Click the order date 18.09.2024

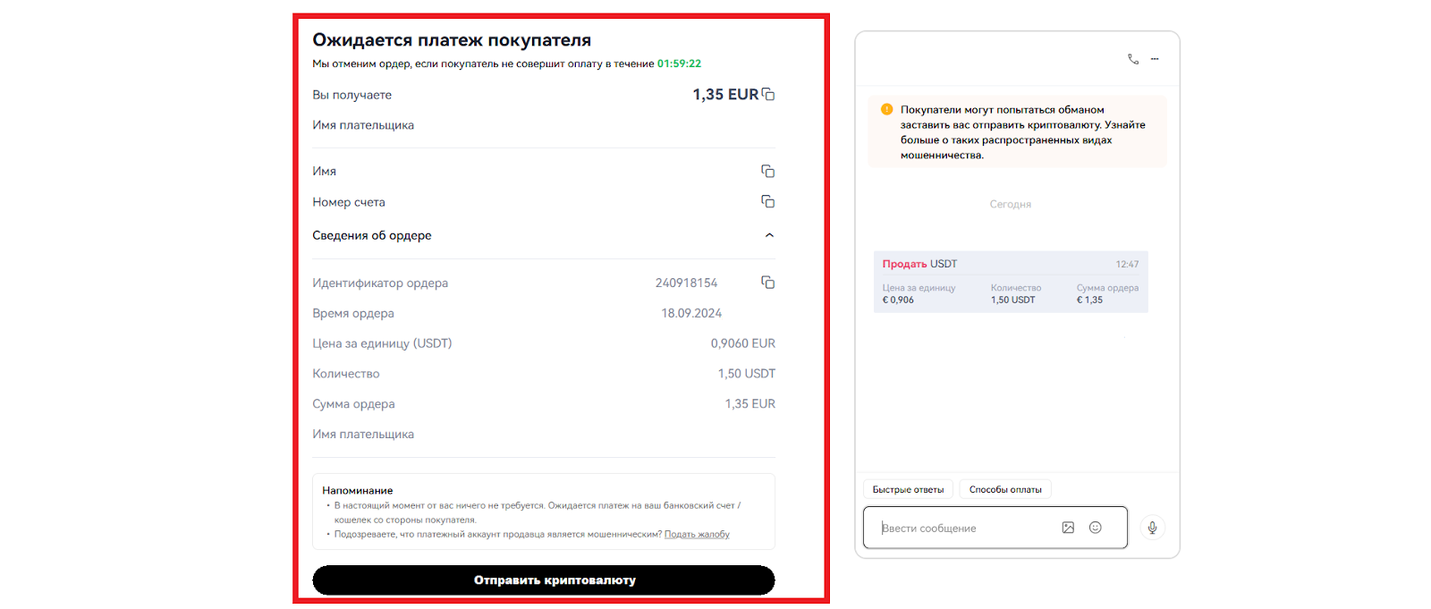[x=691, y=313]
